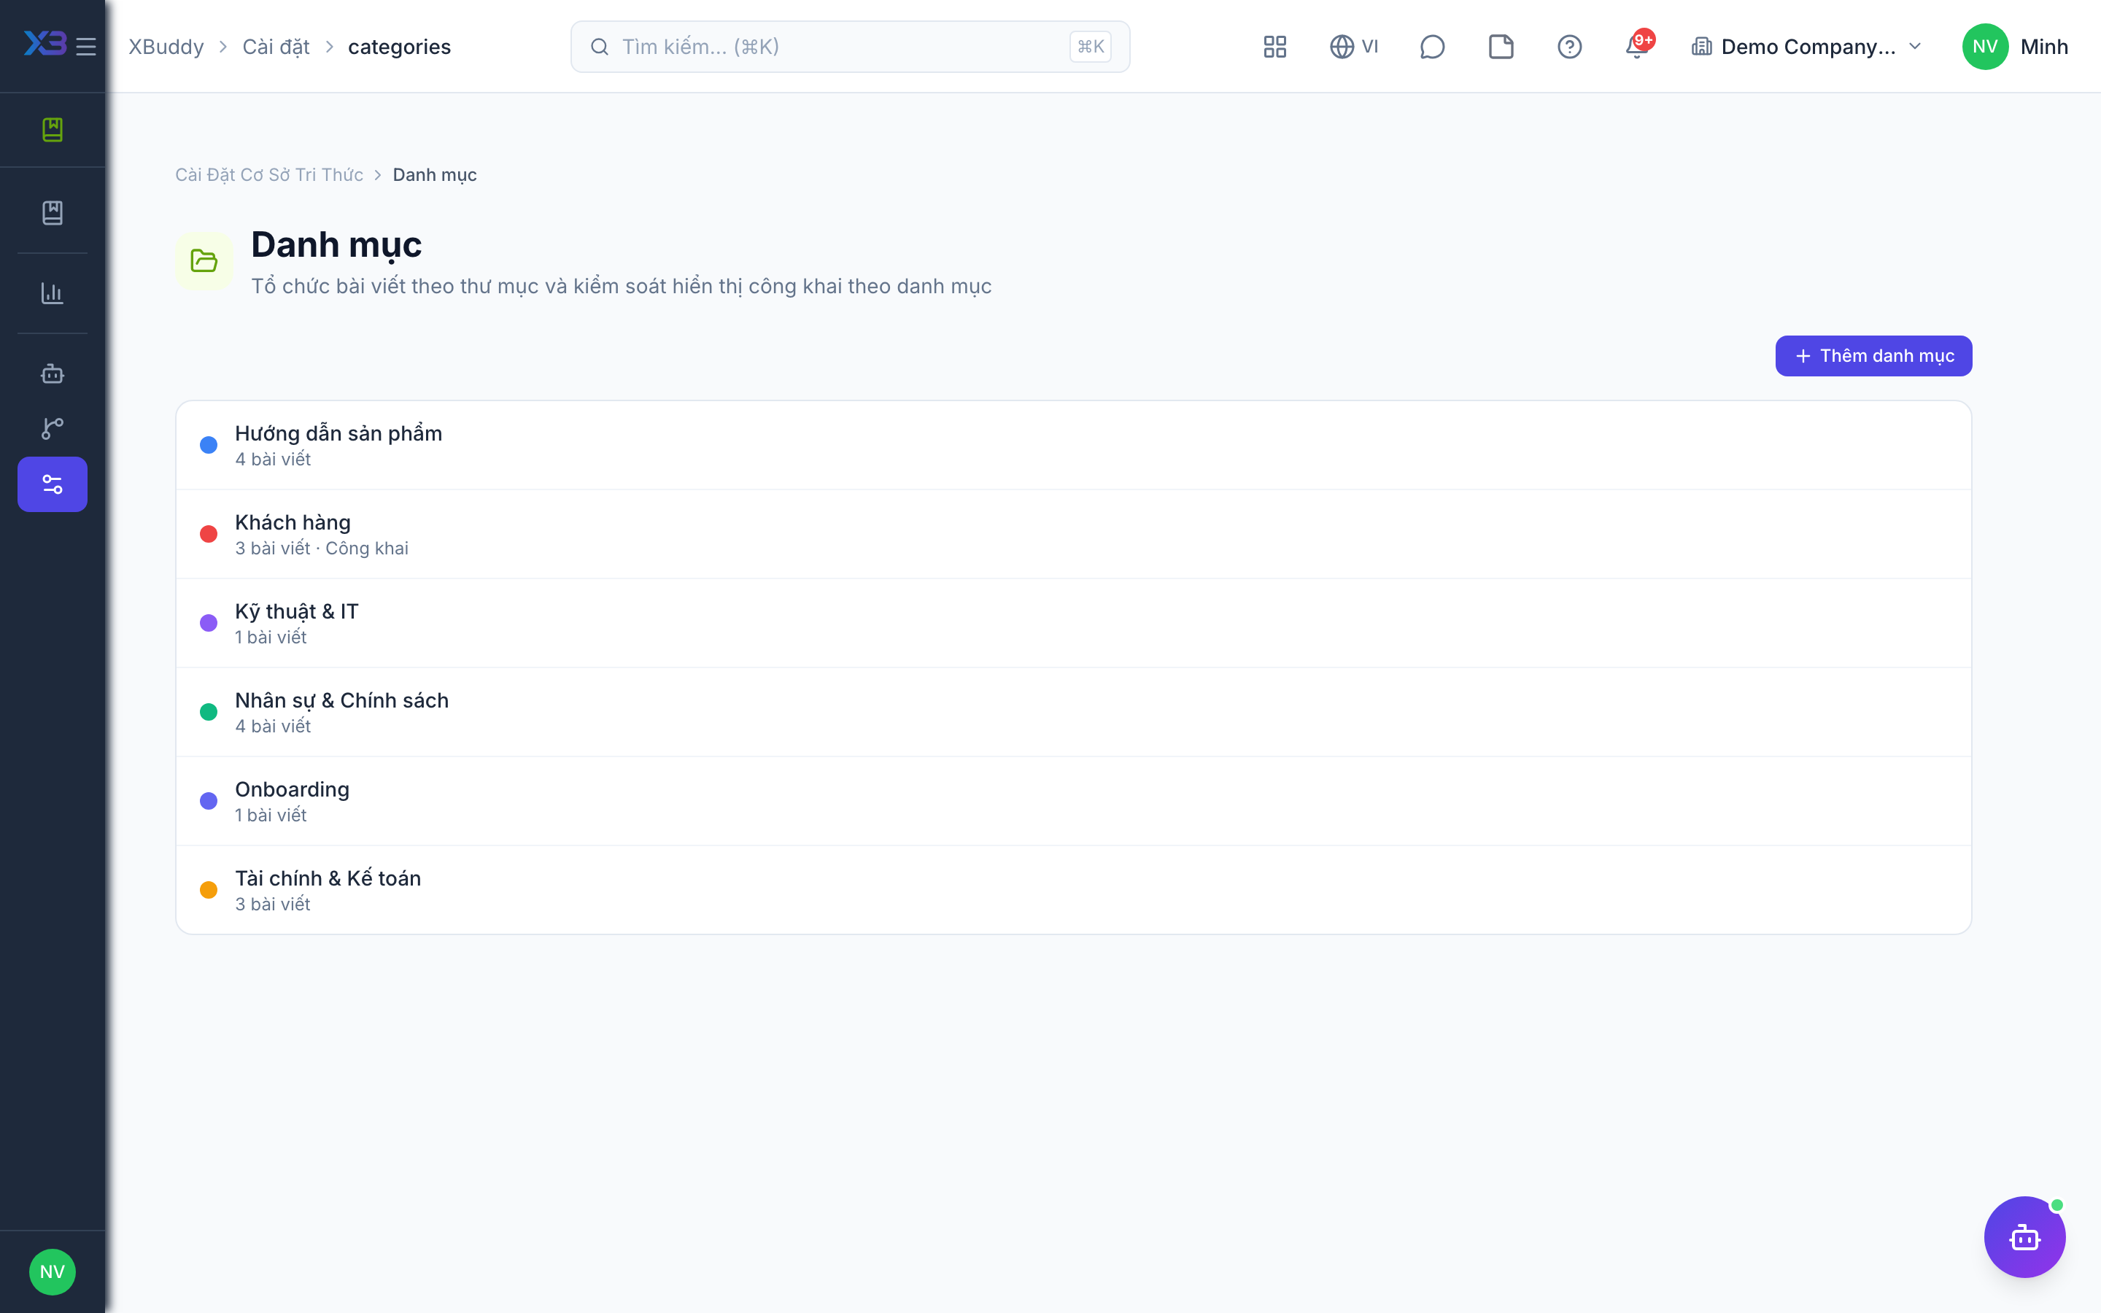This screenshot has width=2101, height=1313.
Task: Open the git branch workflow icon
Action: click(x=52, y=427)
